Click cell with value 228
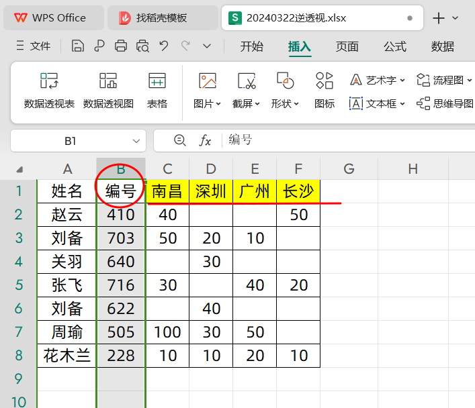 pyautogui.click(x=121, y=356)
